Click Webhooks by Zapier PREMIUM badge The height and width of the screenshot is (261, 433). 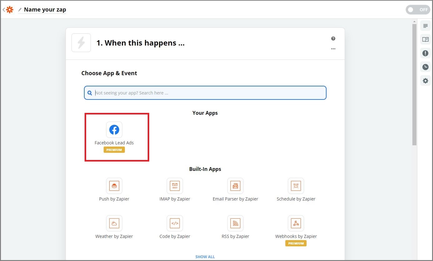click(296, 244)
